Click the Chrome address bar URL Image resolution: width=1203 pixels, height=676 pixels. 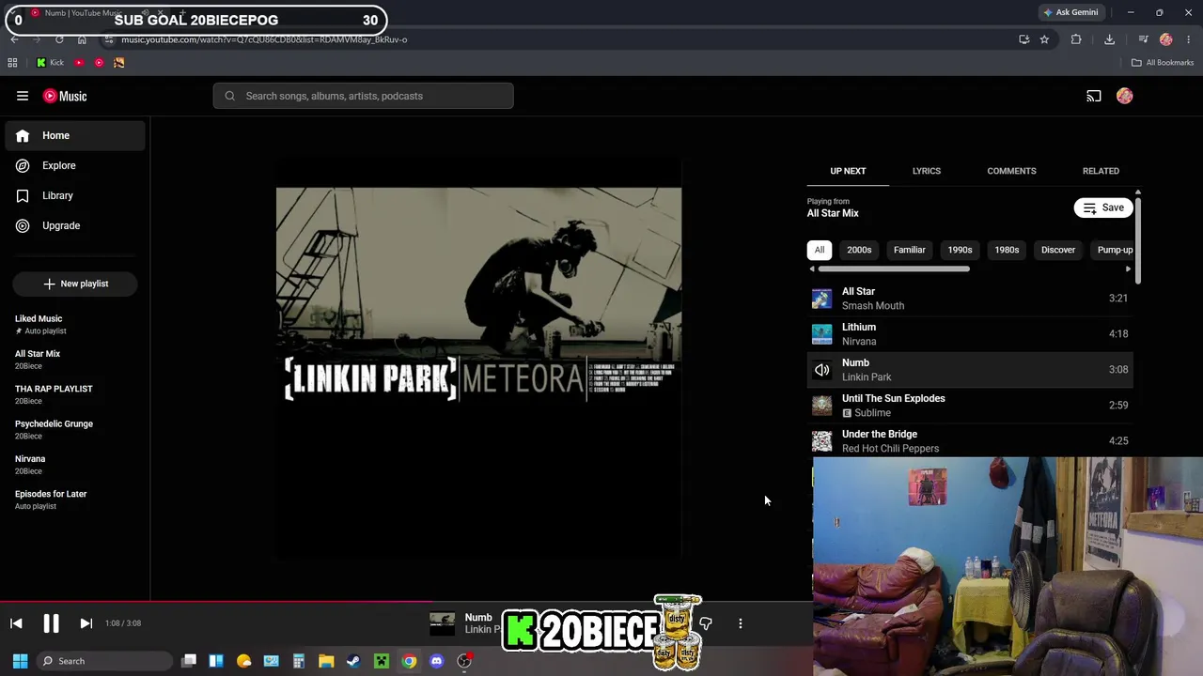pyautogui.click(x=264, y=39)
